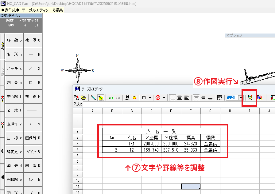
Task: Click the table export icon with red arrow
Action: point(260,98)
